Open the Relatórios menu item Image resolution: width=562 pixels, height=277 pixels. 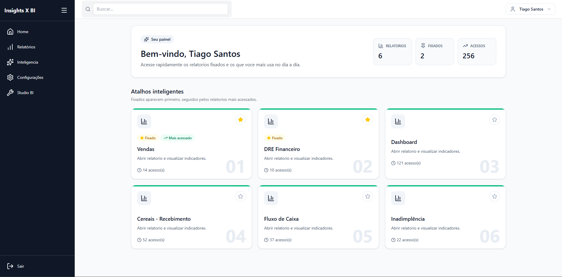point(37,47)
